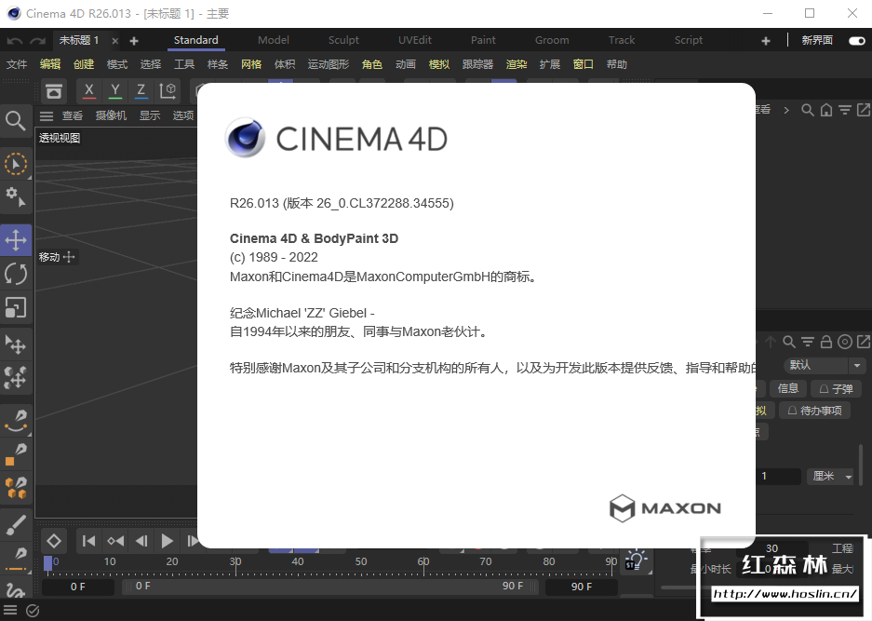Switch to the Sculpt layout tab
This screenshot has width=872, height=621.
343,40
